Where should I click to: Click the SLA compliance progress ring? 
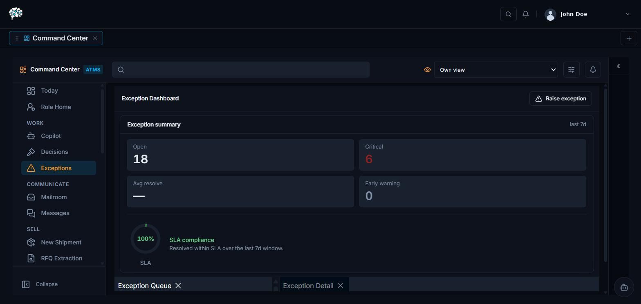pyautogui.click(x=146, y=239)
